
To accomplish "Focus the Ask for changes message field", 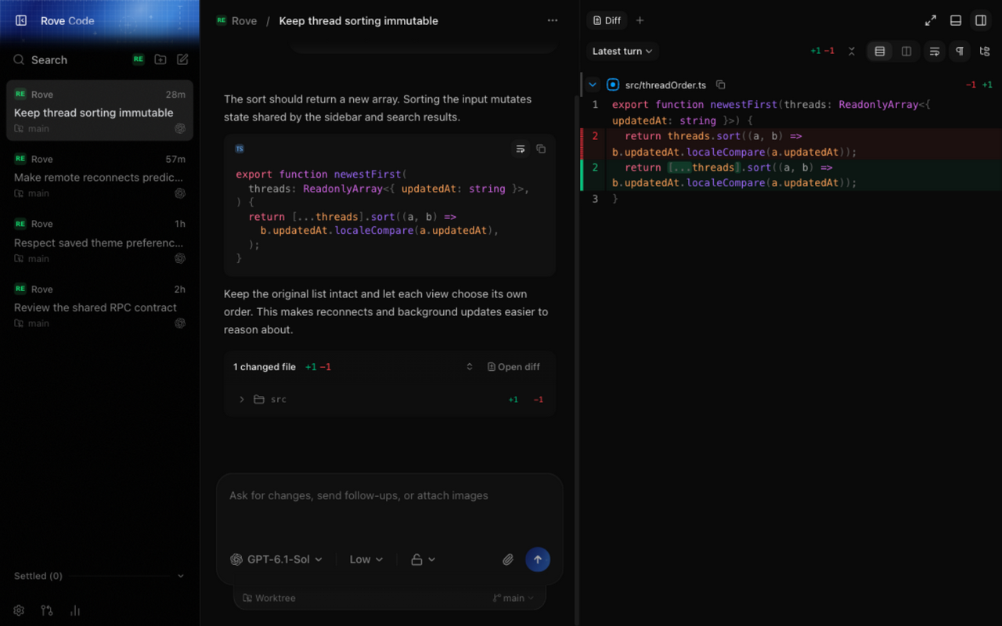I will pos(390,509).
